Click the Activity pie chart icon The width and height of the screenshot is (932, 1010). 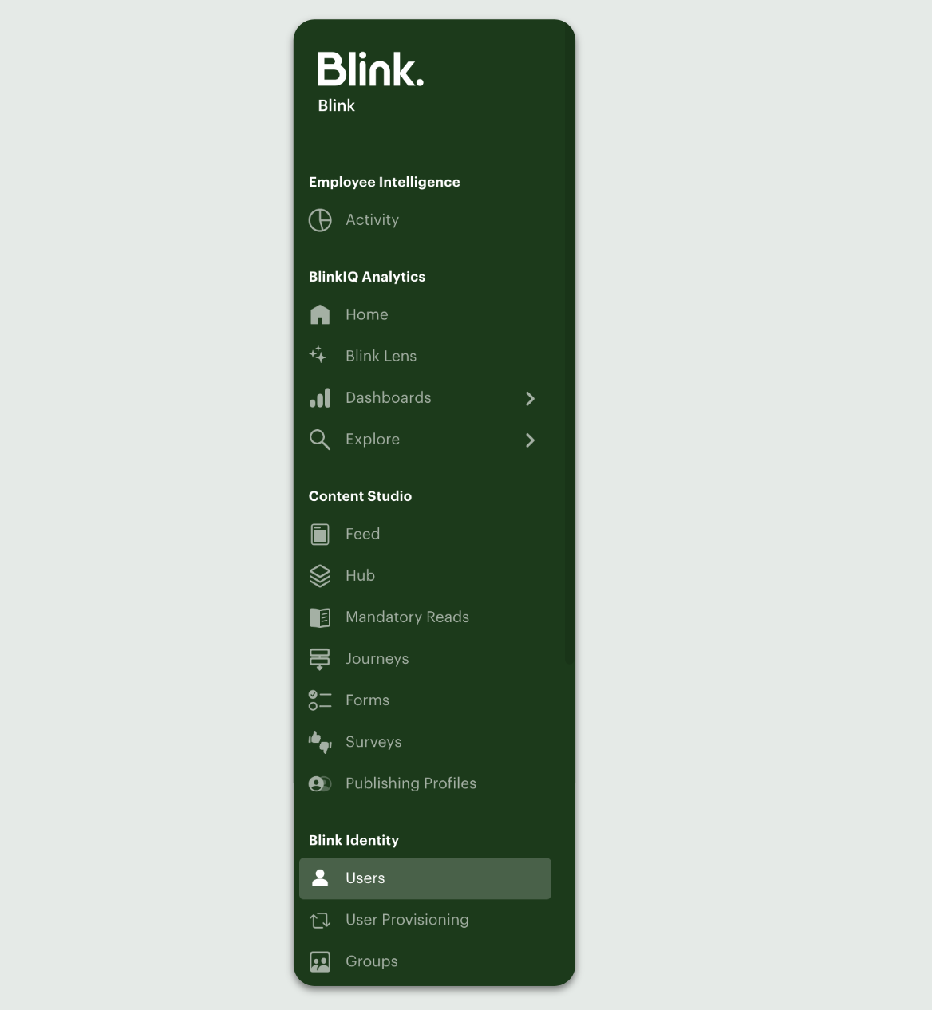[320, 220]
